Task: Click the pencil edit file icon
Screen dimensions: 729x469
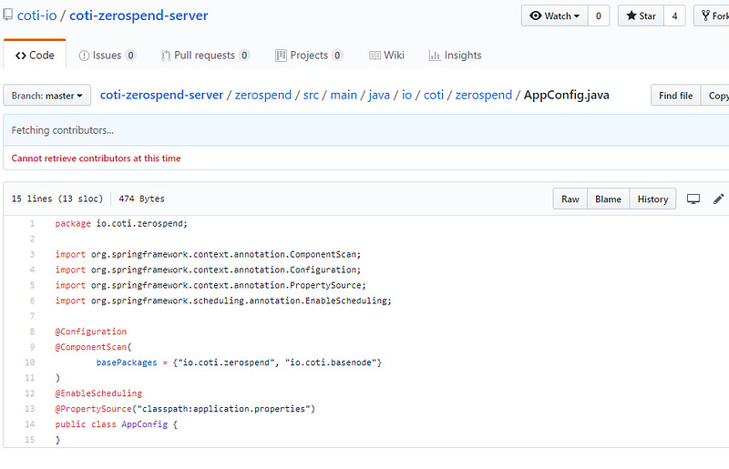Action: click(718, 199)
